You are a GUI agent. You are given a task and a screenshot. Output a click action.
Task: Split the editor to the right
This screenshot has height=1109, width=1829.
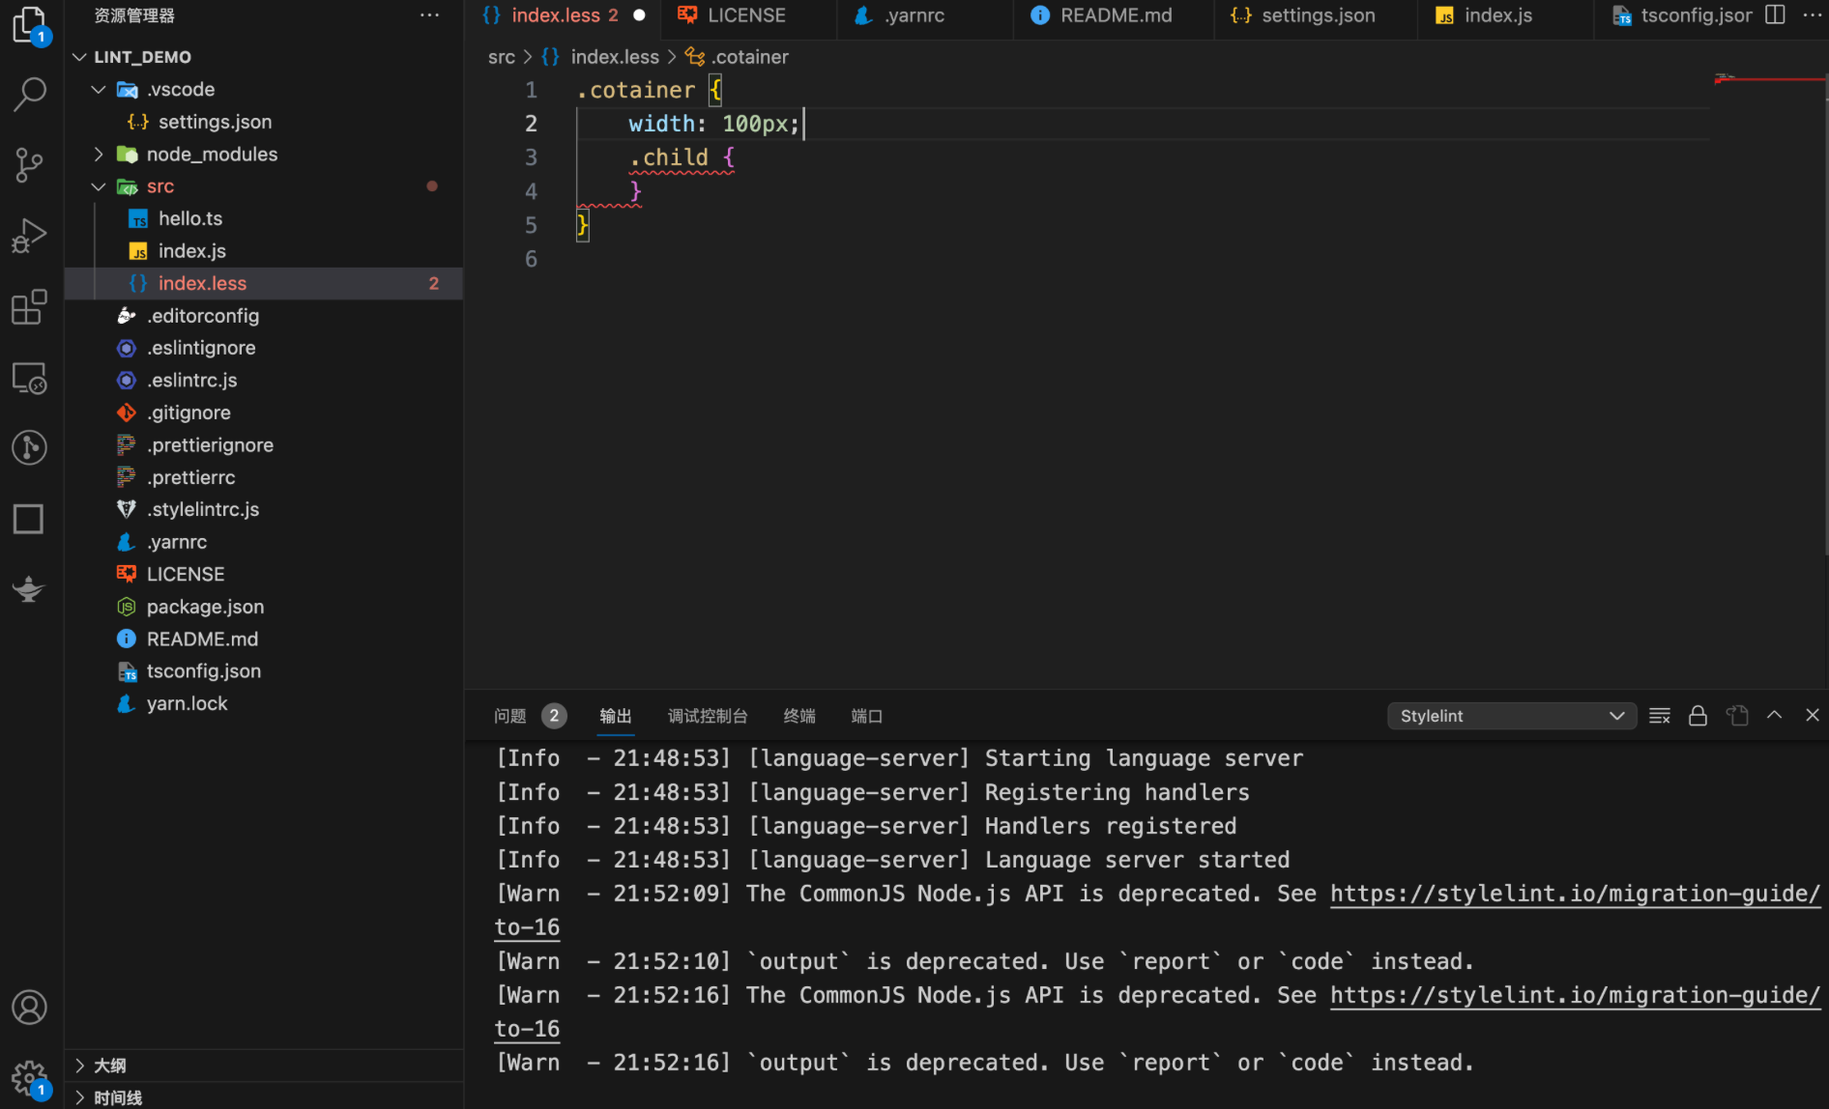coord(1775,15)
